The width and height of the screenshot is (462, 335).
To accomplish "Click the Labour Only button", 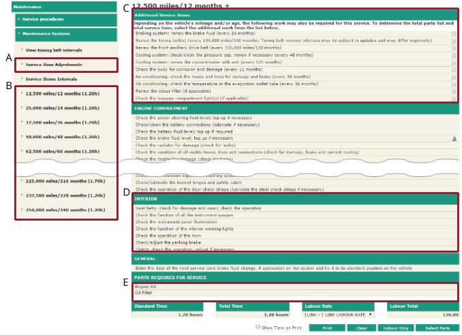I will coord(395,328).
